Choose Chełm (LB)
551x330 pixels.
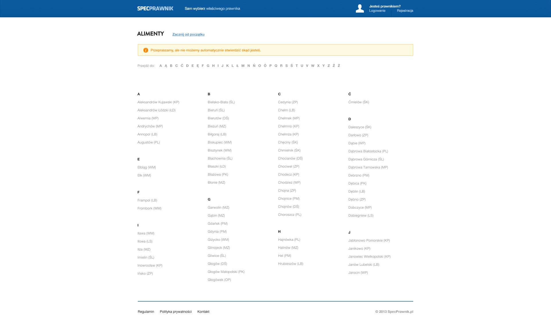(x=287, y=110)
